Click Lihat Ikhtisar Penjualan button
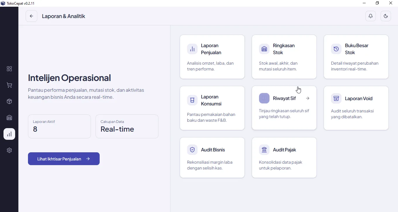The image size is (398, 212). (x=64, y=159)
